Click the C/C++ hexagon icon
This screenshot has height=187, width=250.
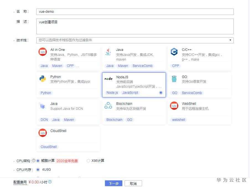(174, 52)
